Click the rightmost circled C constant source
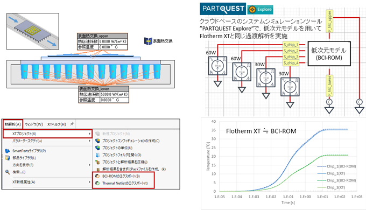Image resolution: width=366 pixels, height=210 pixels. 359,102
